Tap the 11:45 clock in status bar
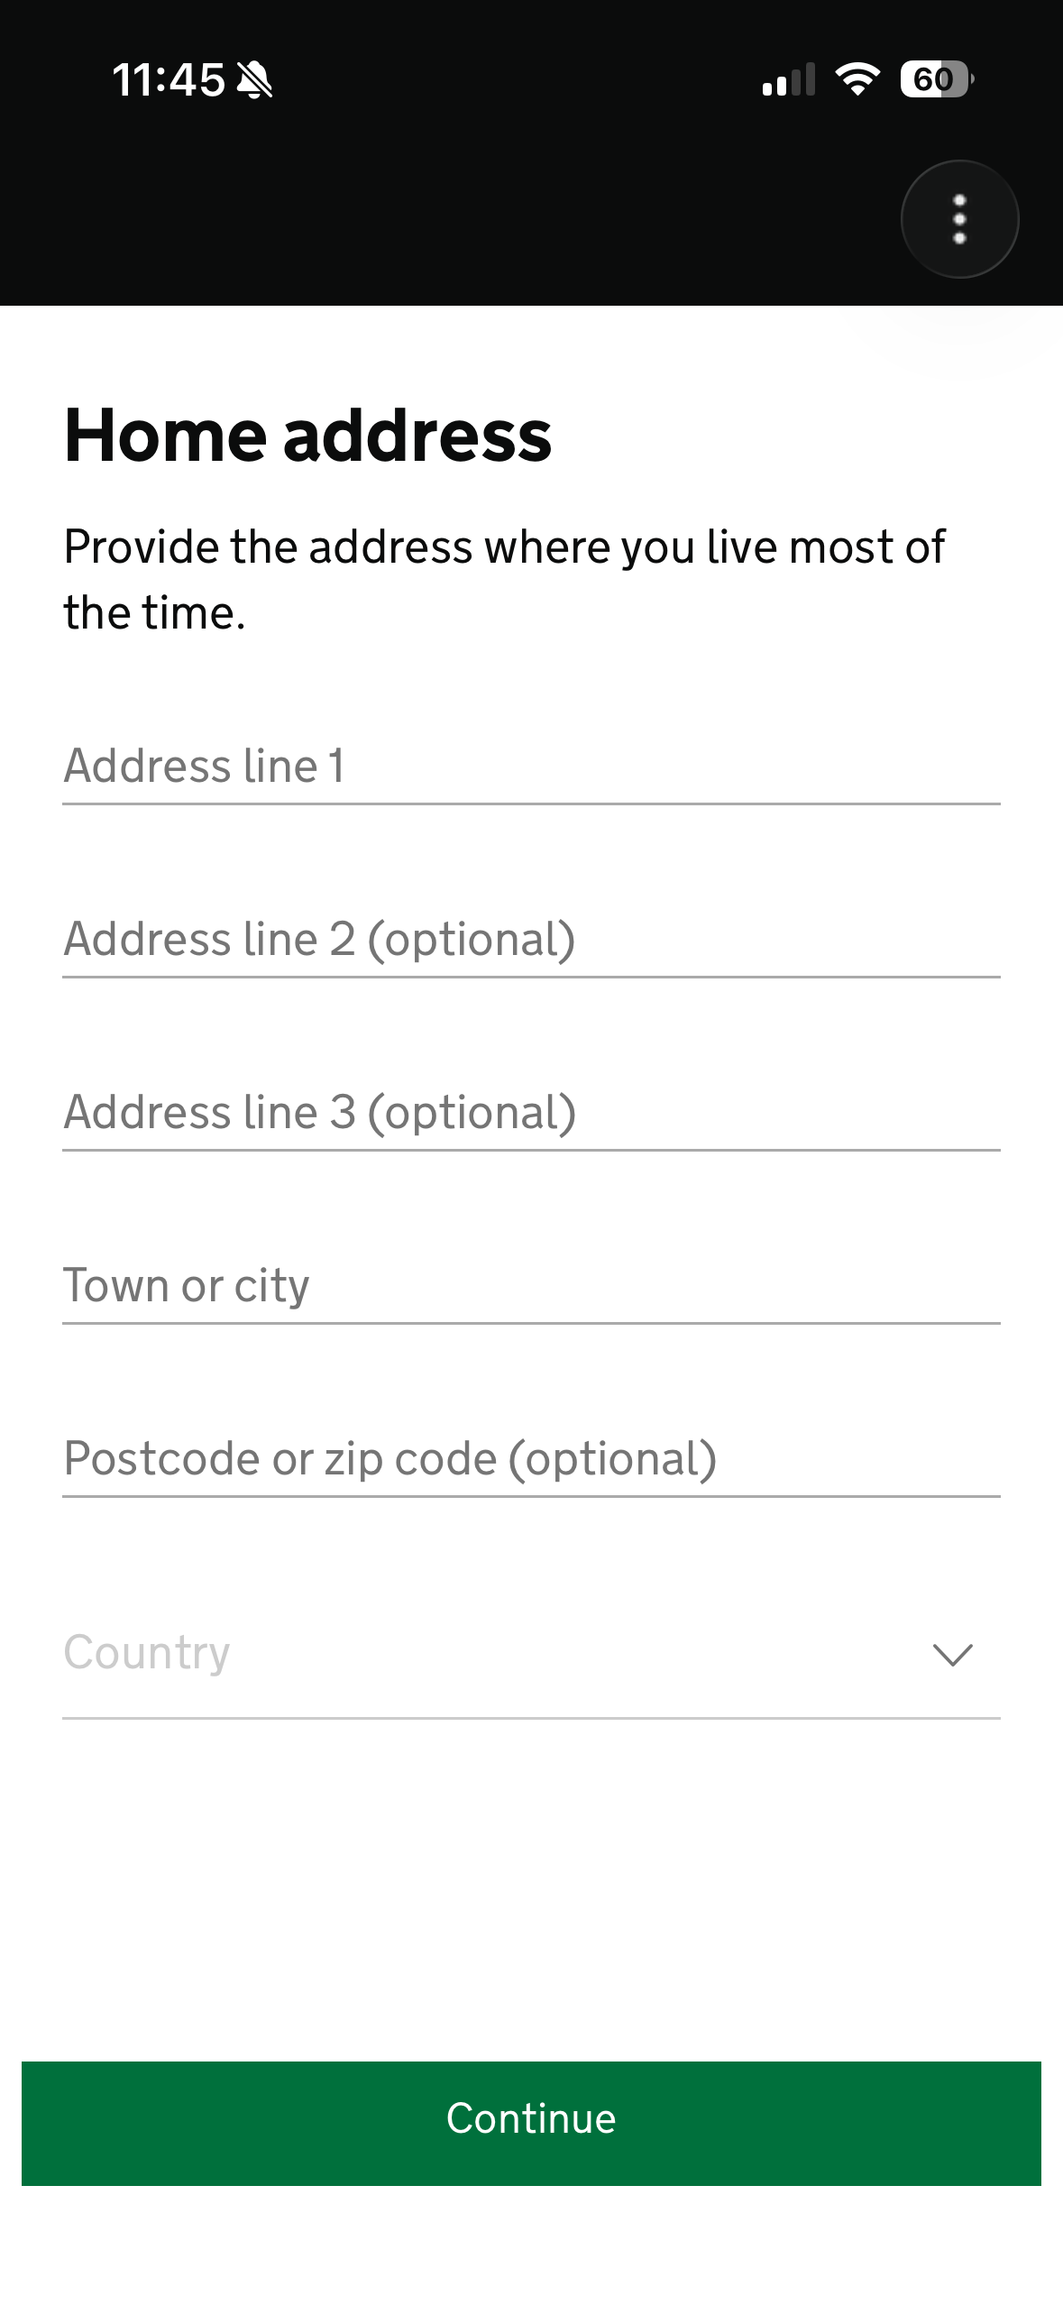This screenshot has height=2305, width=1063. (x=168, y=80)
